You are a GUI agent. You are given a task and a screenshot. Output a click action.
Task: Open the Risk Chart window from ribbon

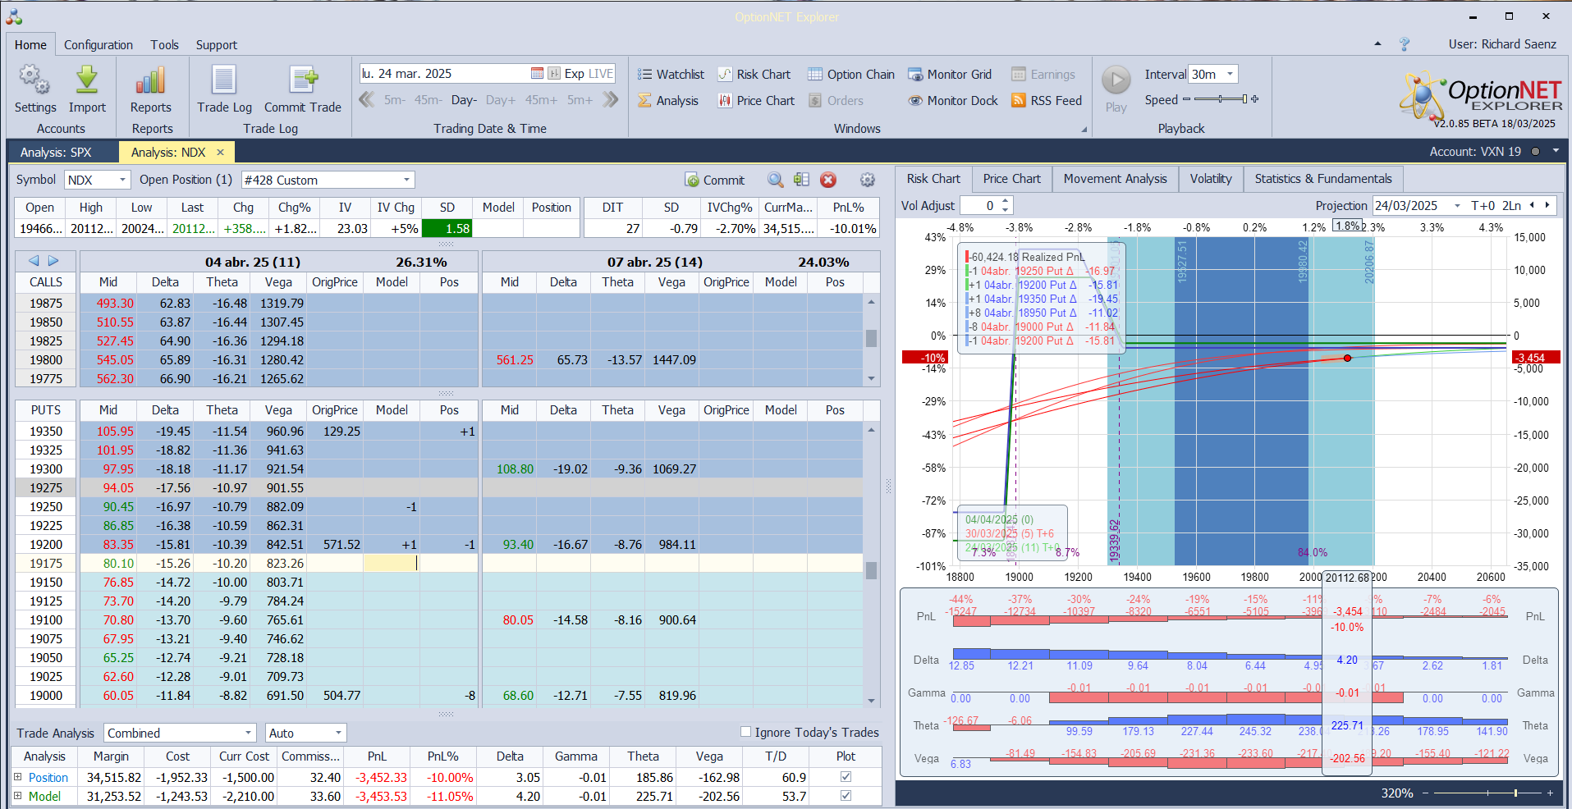click(x=754, y=74)
